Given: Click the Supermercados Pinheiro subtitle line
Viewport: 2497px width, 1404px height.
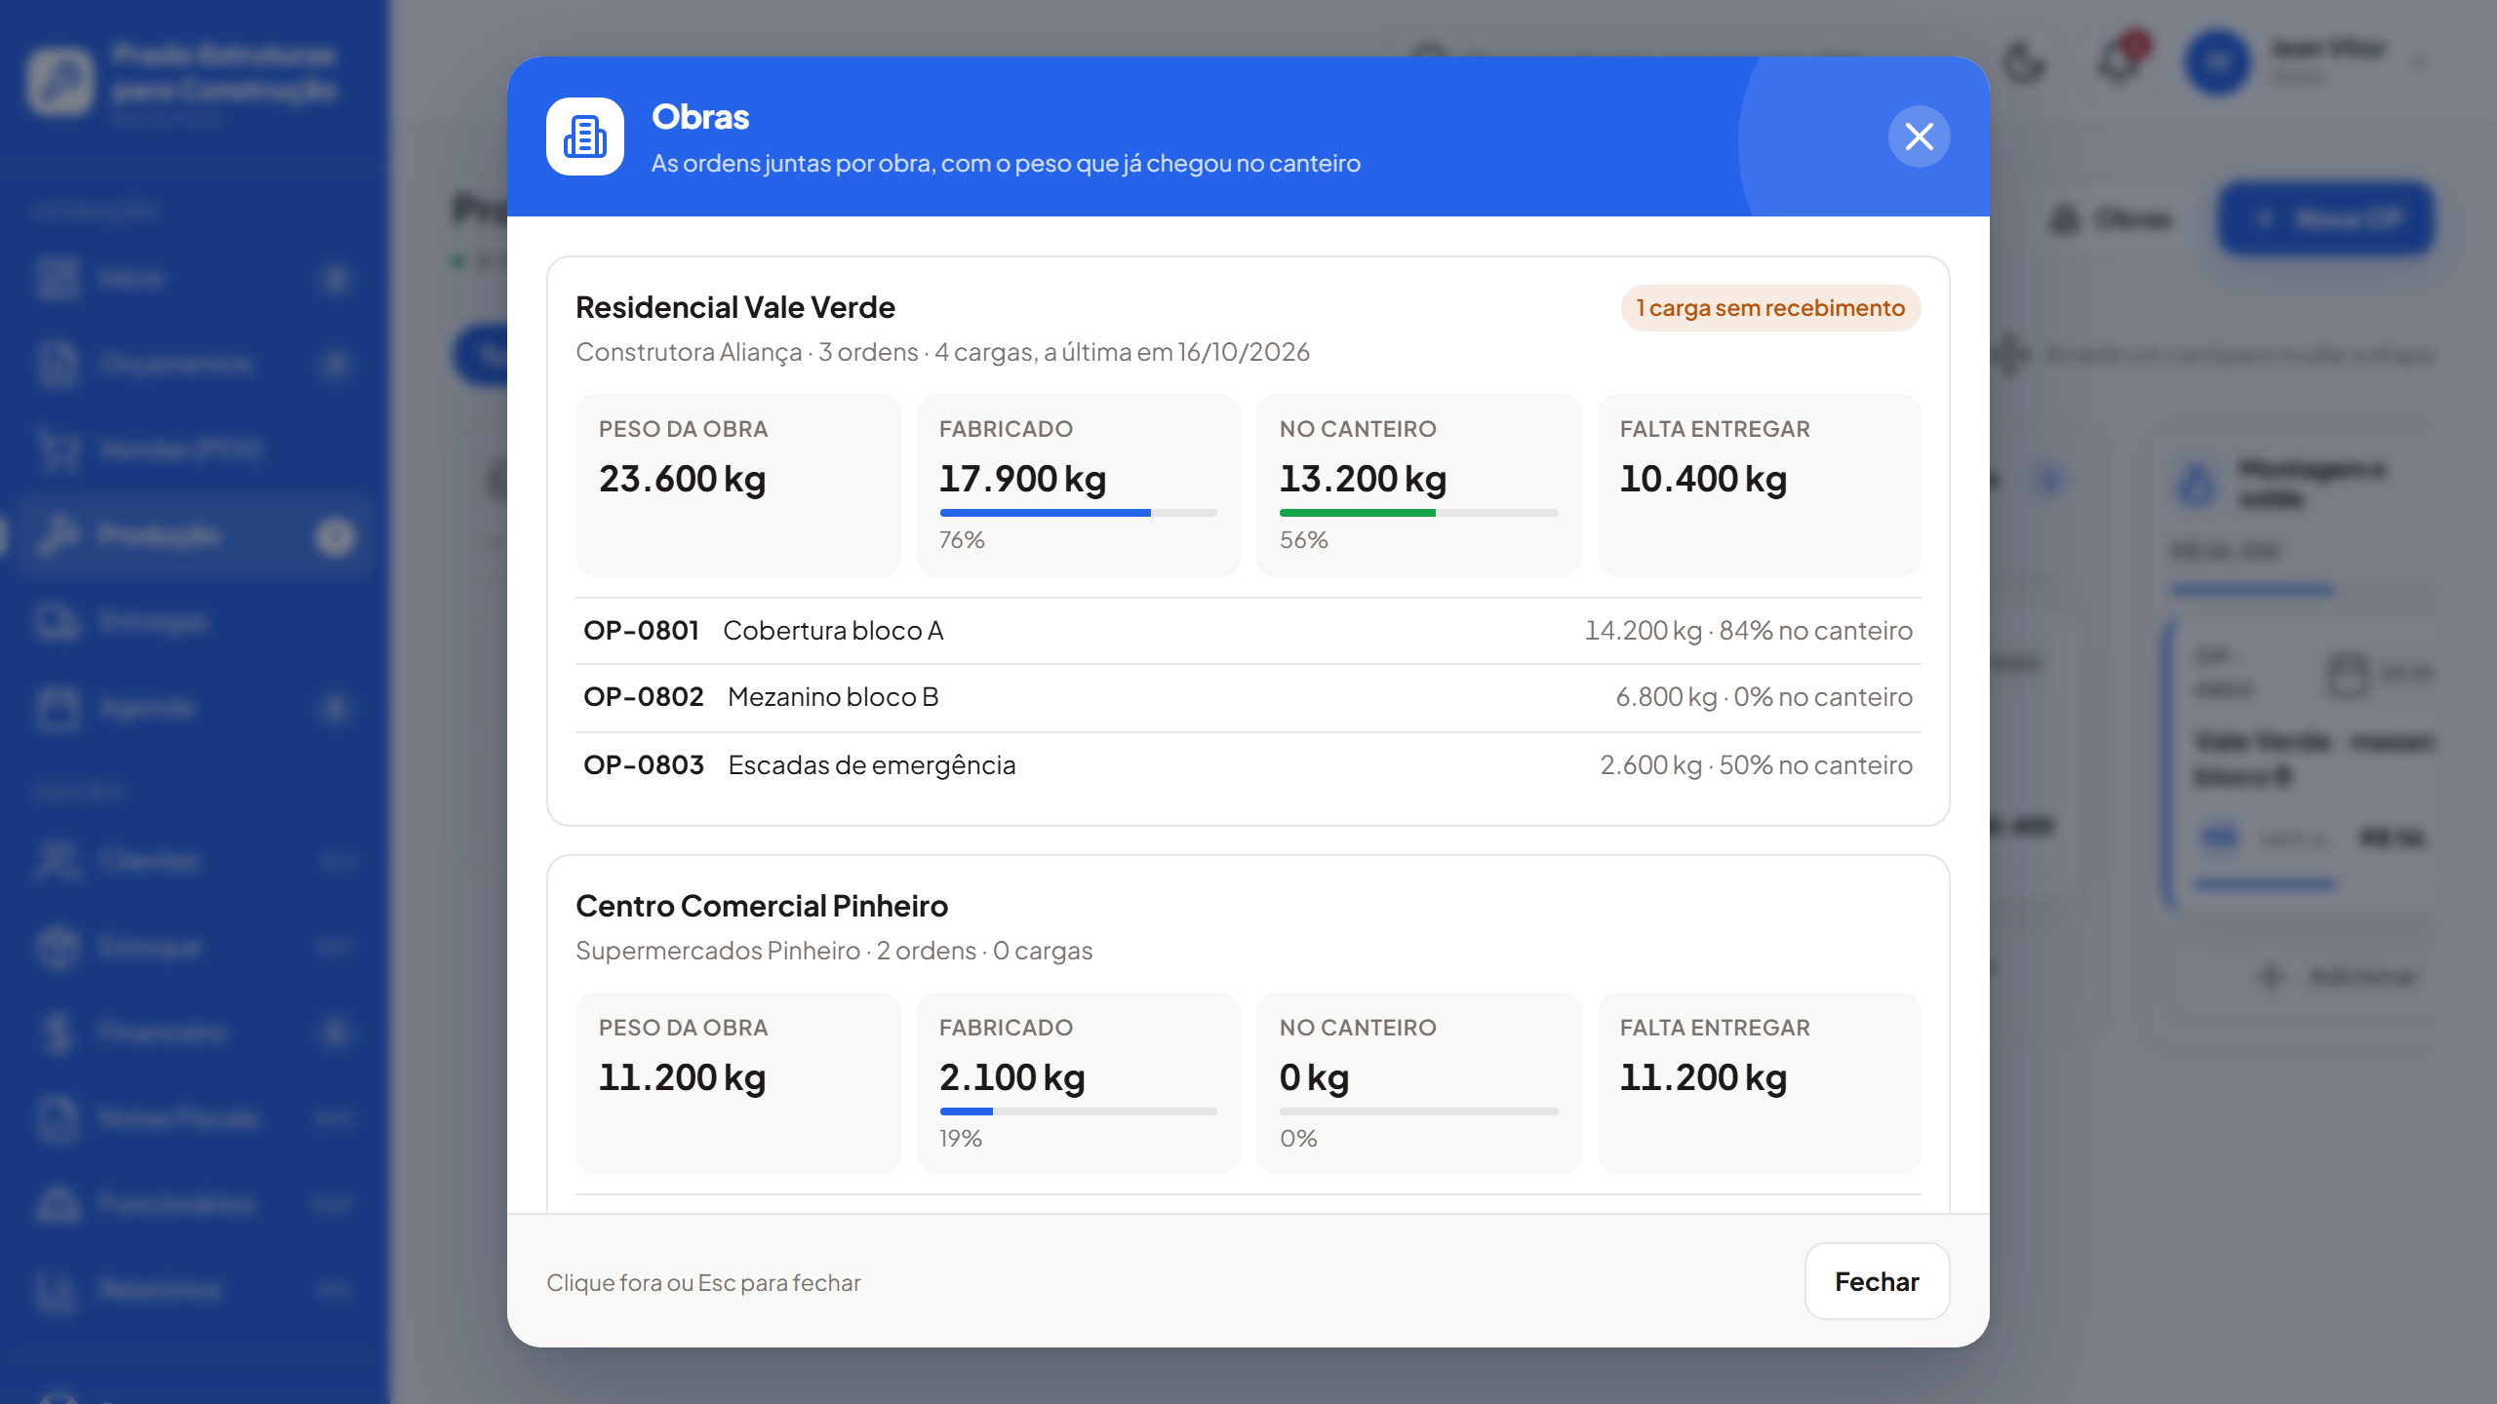Looking at the screenshot, I should point(834,951).
